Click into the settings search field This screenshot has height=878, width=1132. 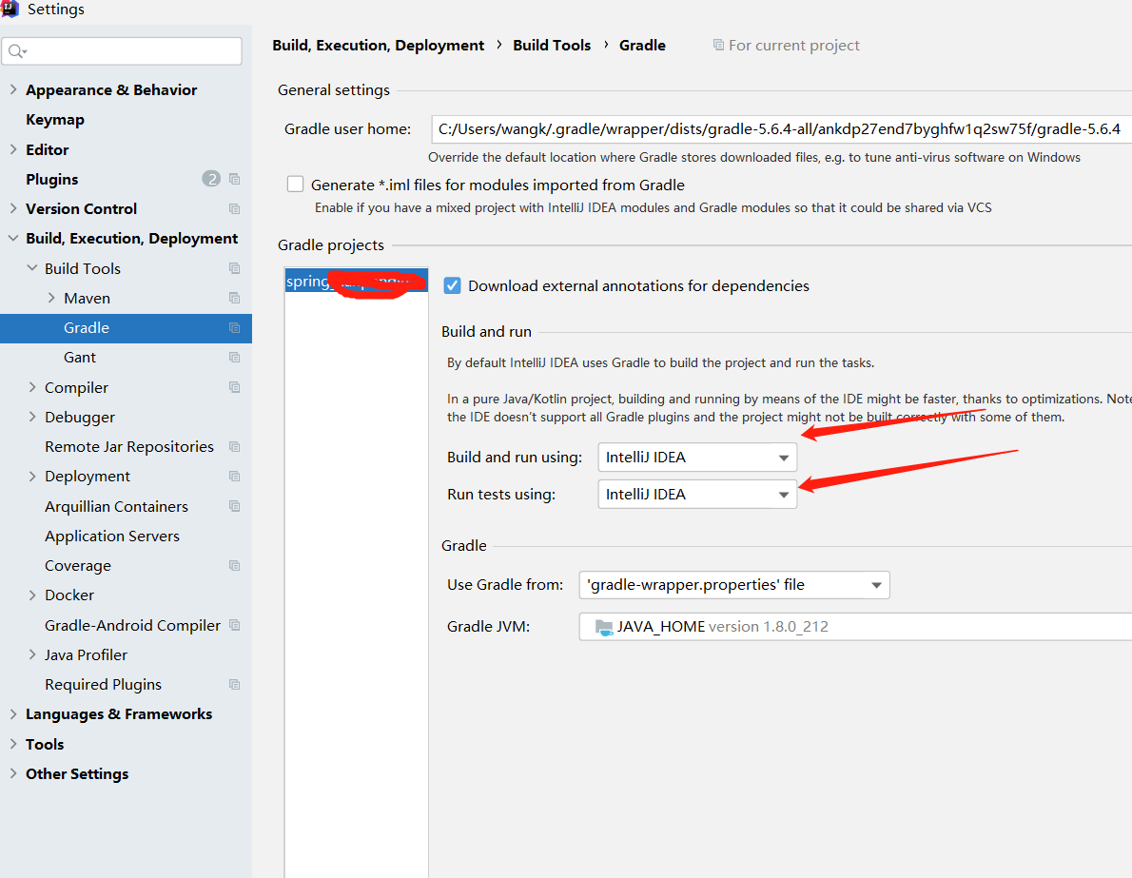click(x=122, y=51)
